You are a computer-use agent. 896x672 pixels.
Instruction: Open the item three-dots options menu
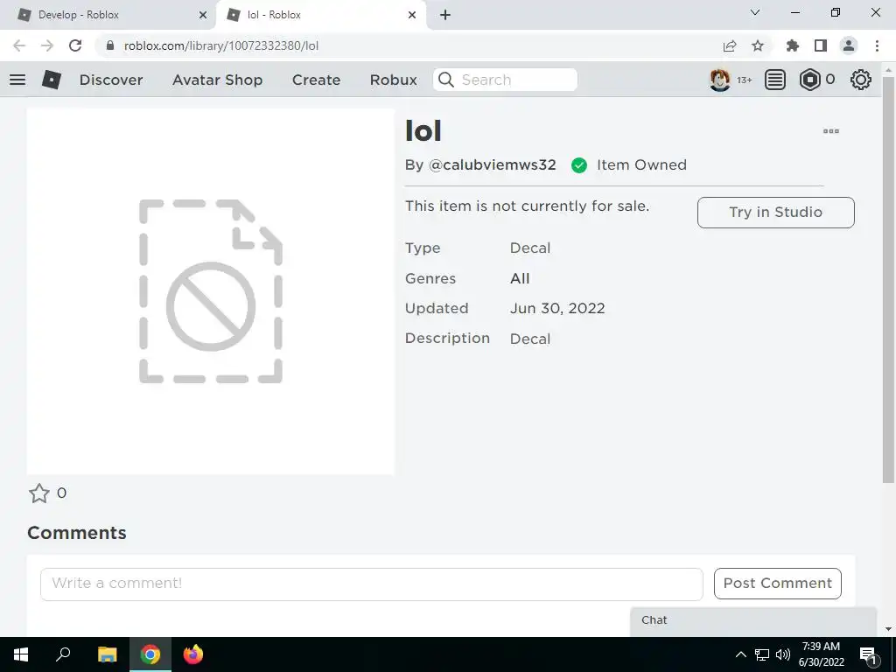click(831, 131)
